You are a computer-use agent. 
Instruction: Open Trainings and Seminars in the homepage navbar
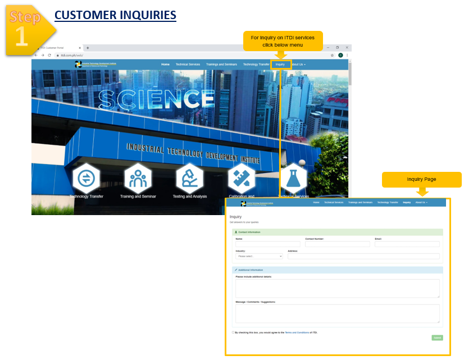[222, 65]
